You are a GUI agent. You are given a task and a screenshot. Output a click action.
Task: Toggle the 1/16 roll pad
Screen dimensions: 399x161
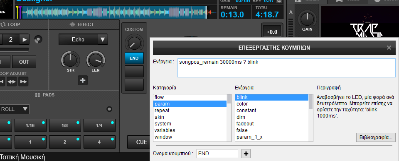(x=30, y=125)
